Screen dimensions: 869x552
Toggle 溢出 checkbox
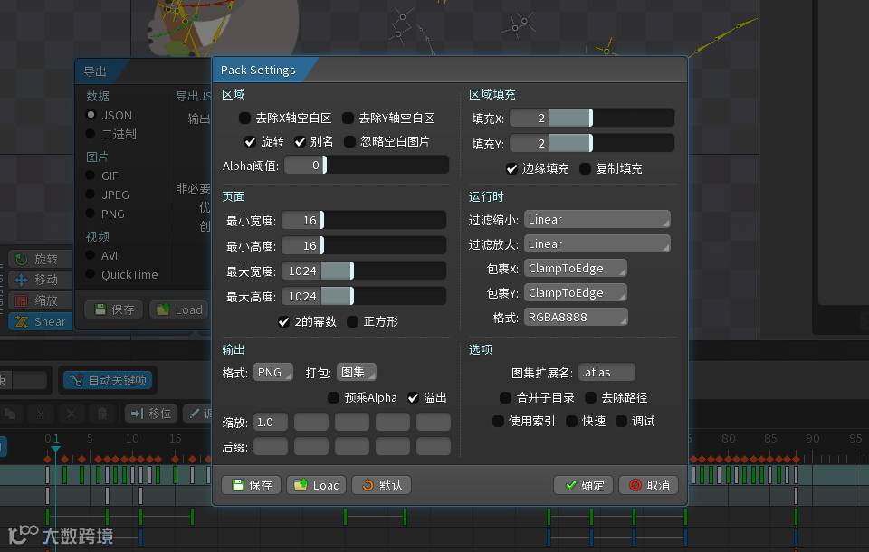[413, 397]
